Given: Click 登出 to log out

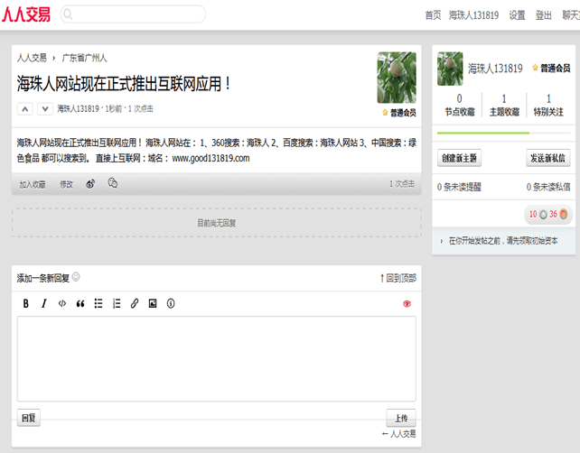Looking at the screenshot, I should click(543, 15).
